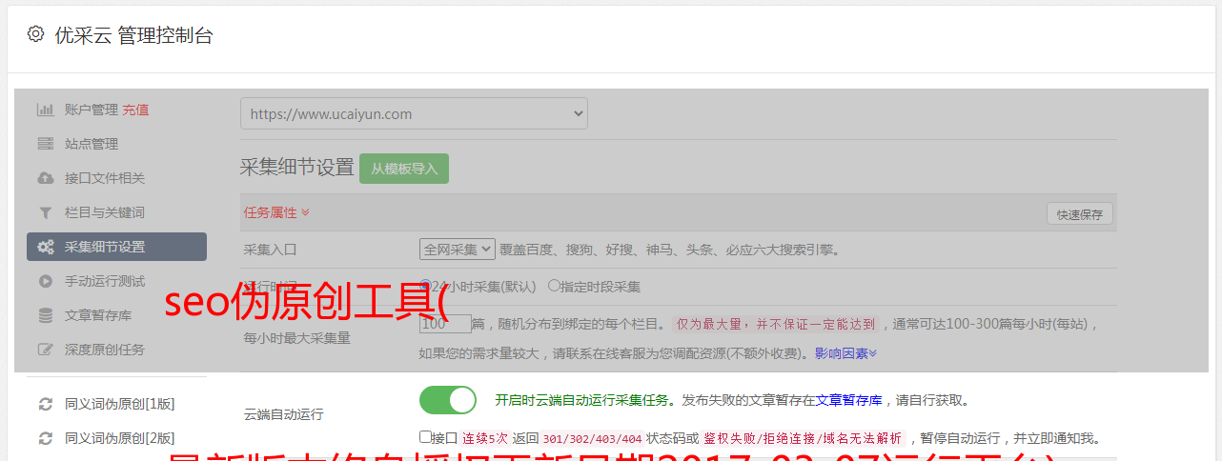This screenshot has height=461, width=1222.
Task: Select 24小时采集(默认) radio option
Action: tap(426, 286)
